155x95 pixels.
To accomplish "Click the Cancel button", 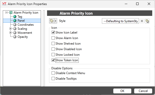I will pos(143,91).
